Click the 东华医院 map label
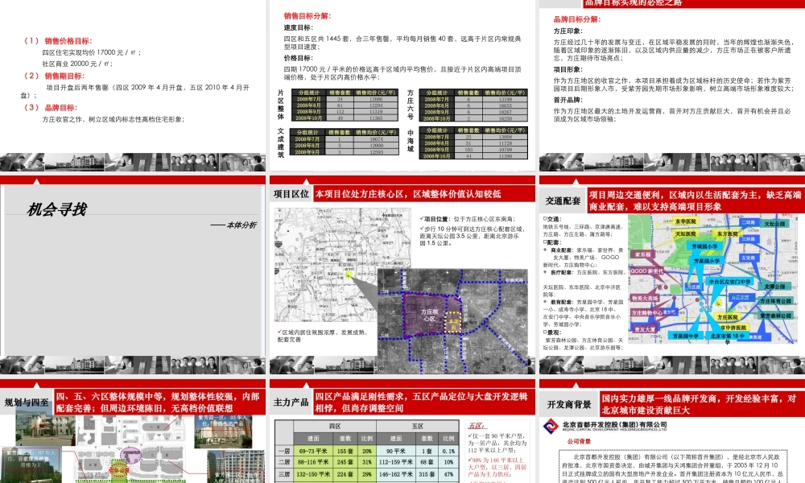This screenshot has height=483, width=805. [685, 221]
